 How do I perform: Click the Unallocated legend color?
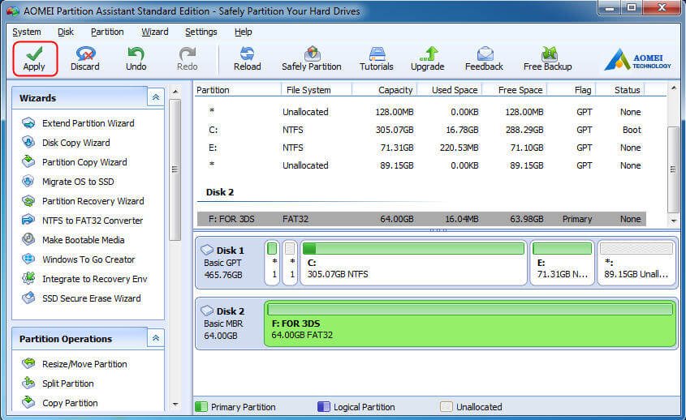click(447, 407)
